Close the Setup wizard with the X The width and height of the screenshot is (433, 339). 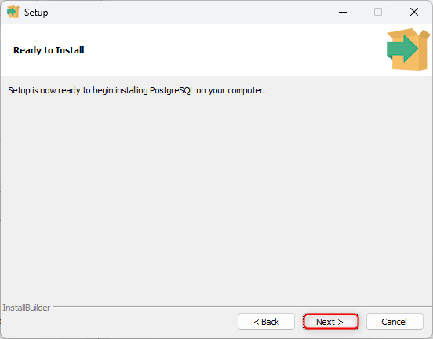click(x=414, y=12)
